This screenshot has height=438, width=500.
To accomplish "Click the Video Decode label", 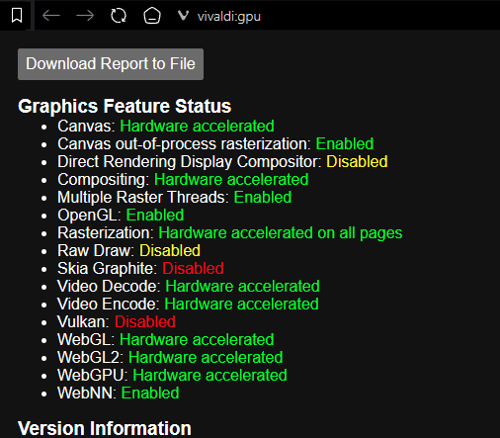I will (109, 287).
